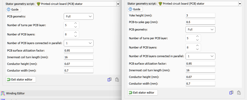Click 'Yoke height (mm):' label
247x100 pixels.
pos(141,15)
